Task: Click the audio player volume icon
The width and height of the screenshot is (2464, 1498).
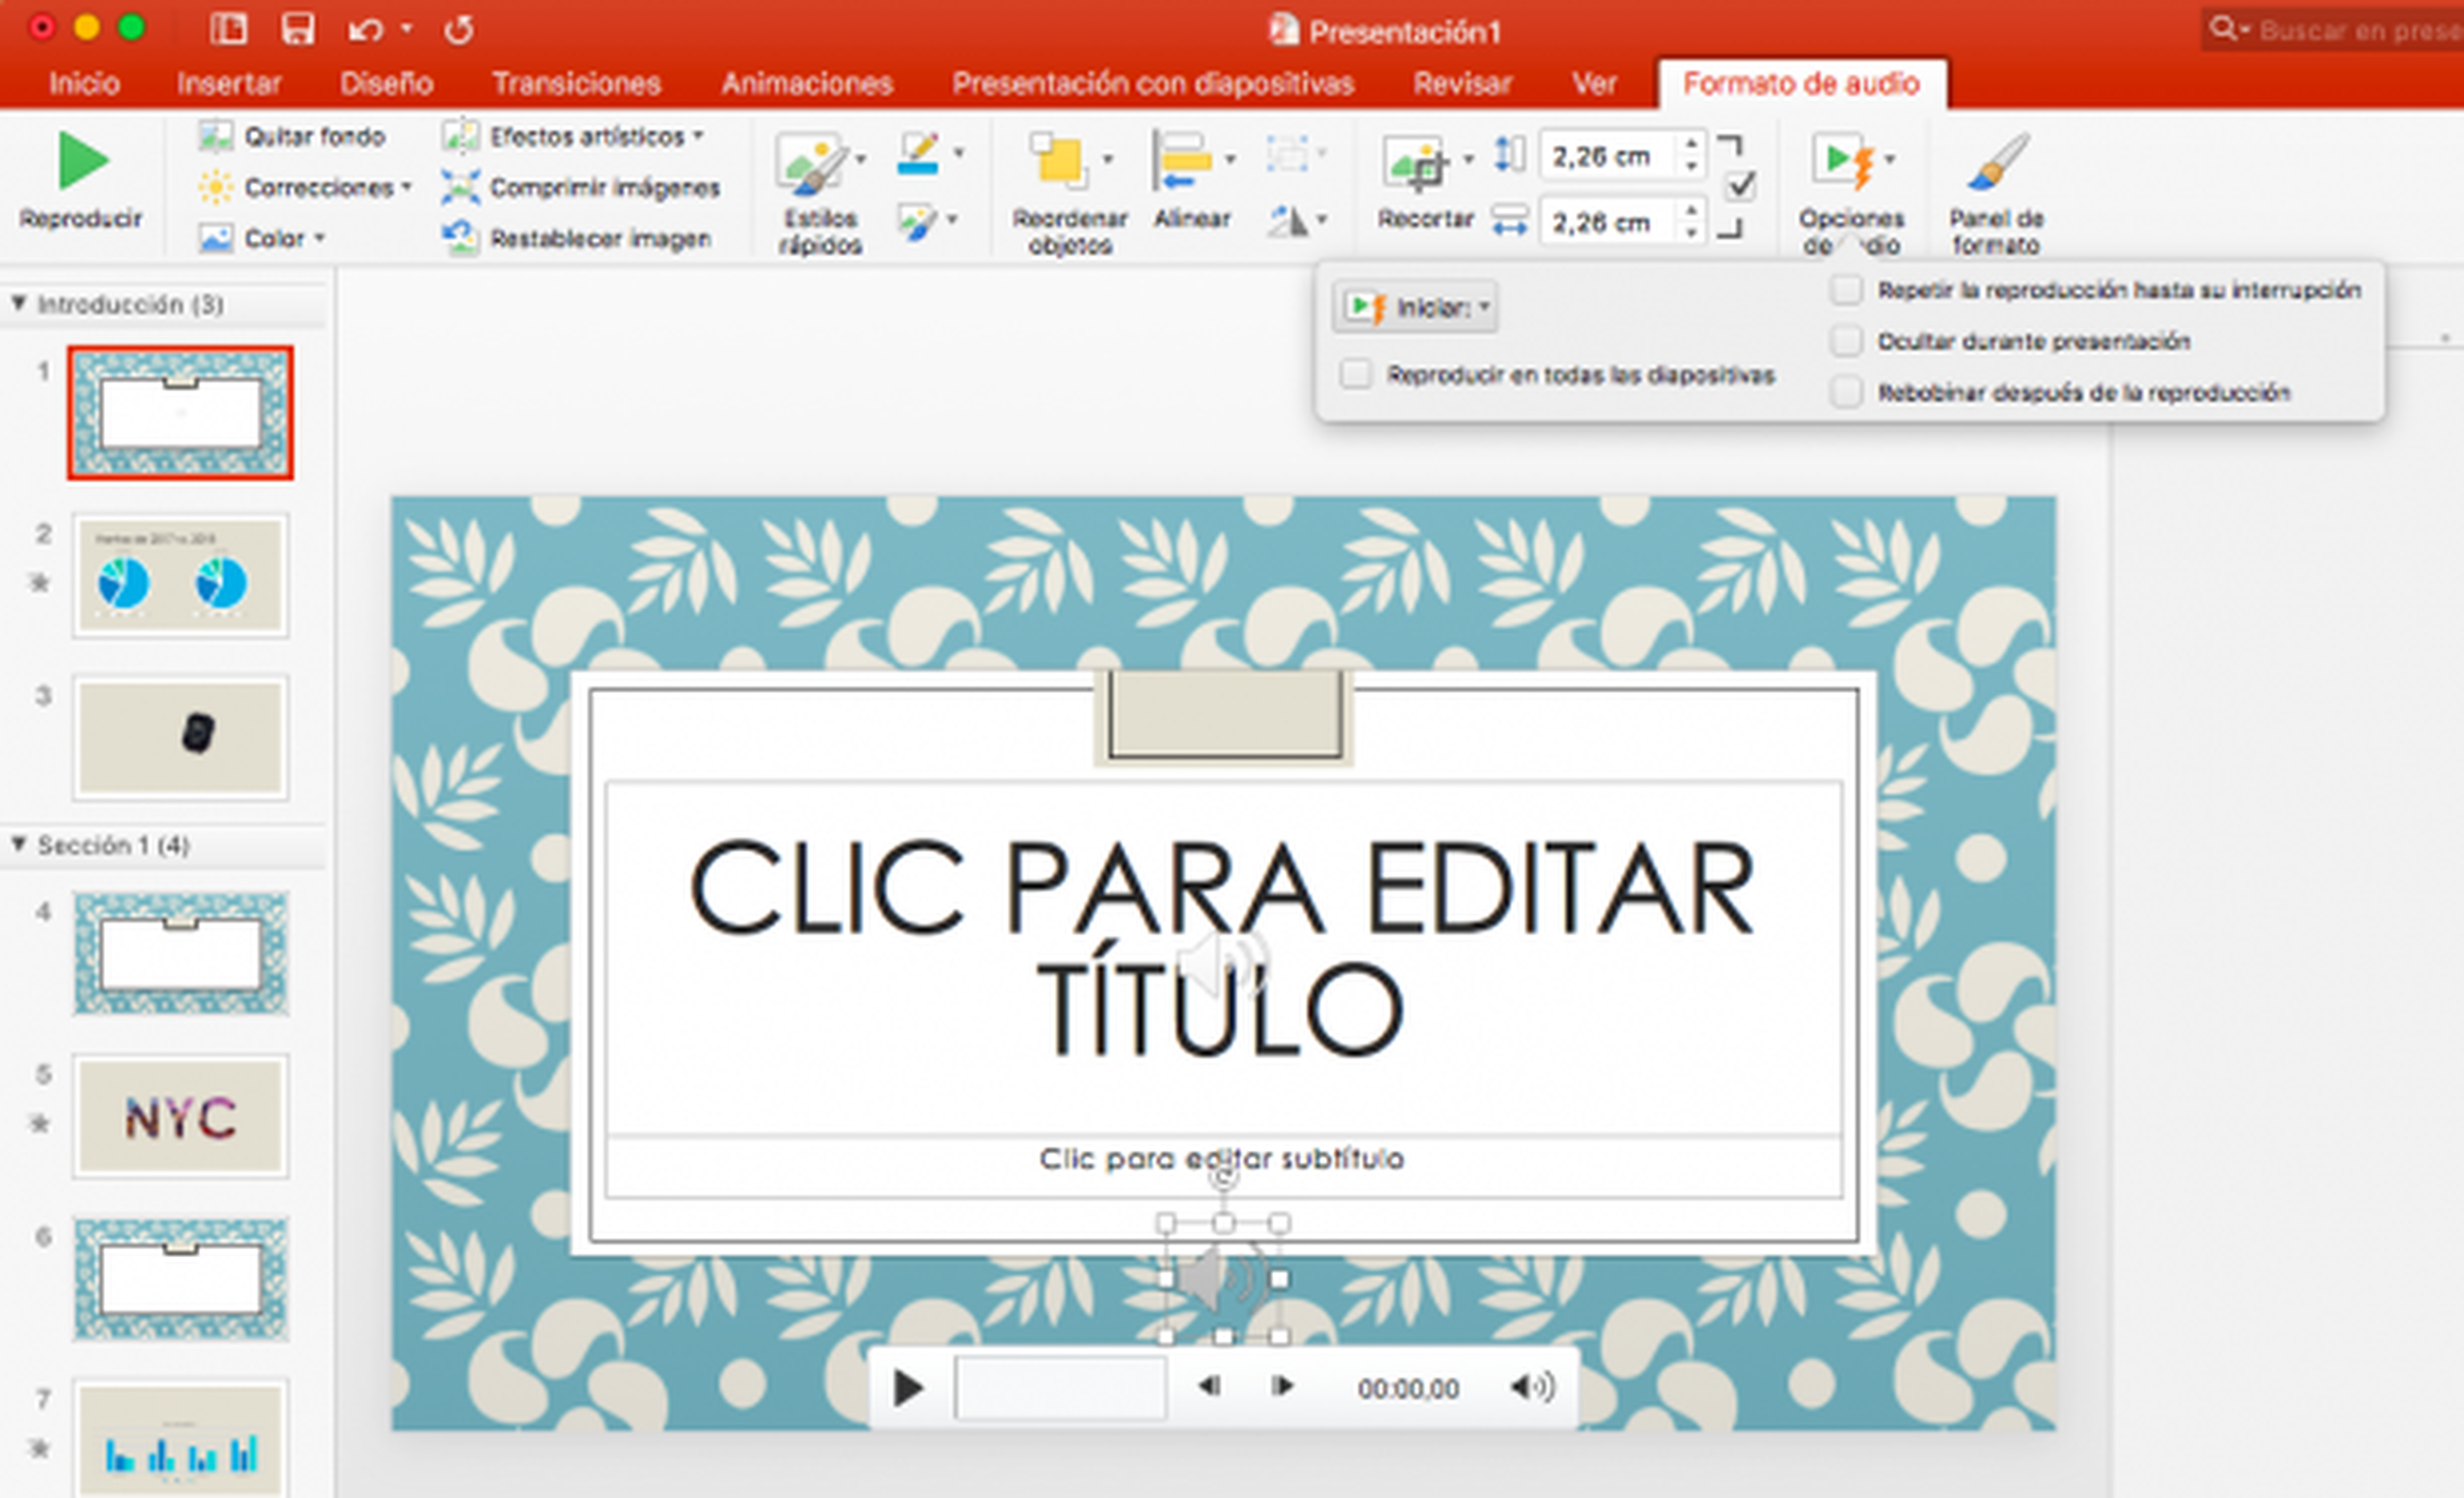Action: click(1531, 1386)
